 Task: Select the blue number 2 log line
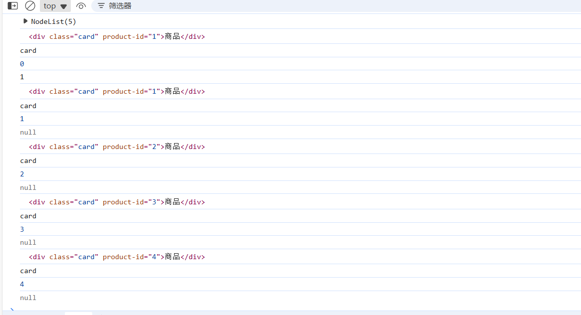(x=22, y=174)
